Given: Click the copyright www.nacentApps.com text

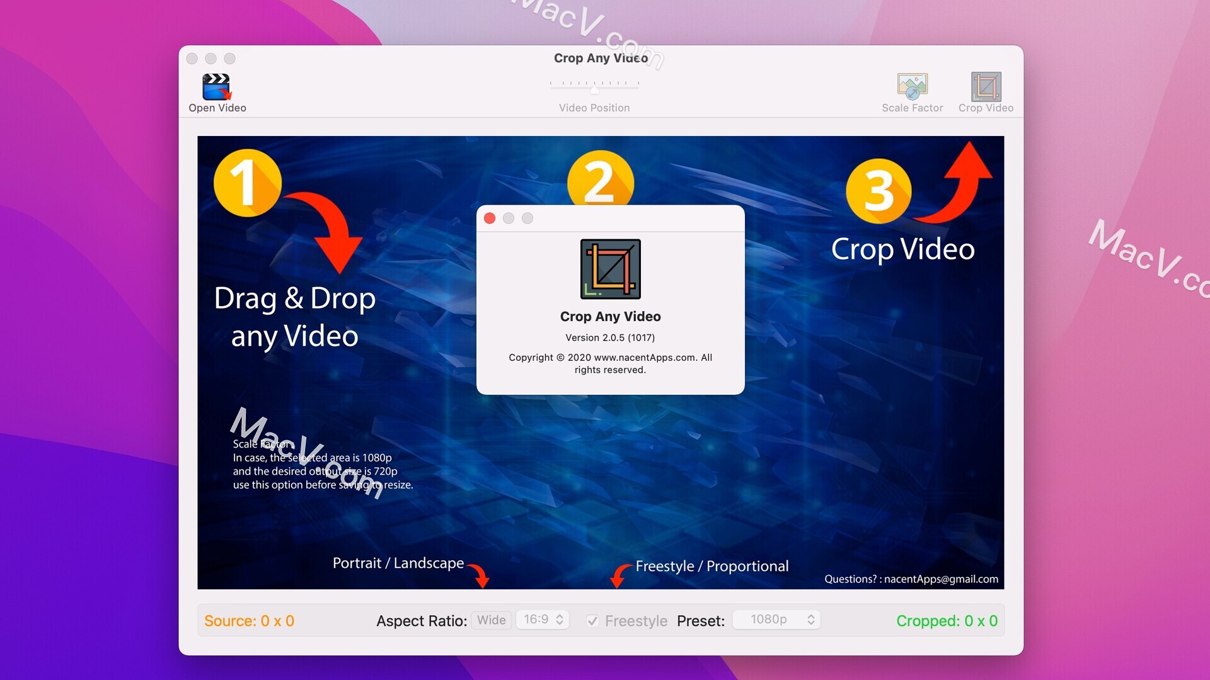Looking at the screenshot, I should pos(610,363).
